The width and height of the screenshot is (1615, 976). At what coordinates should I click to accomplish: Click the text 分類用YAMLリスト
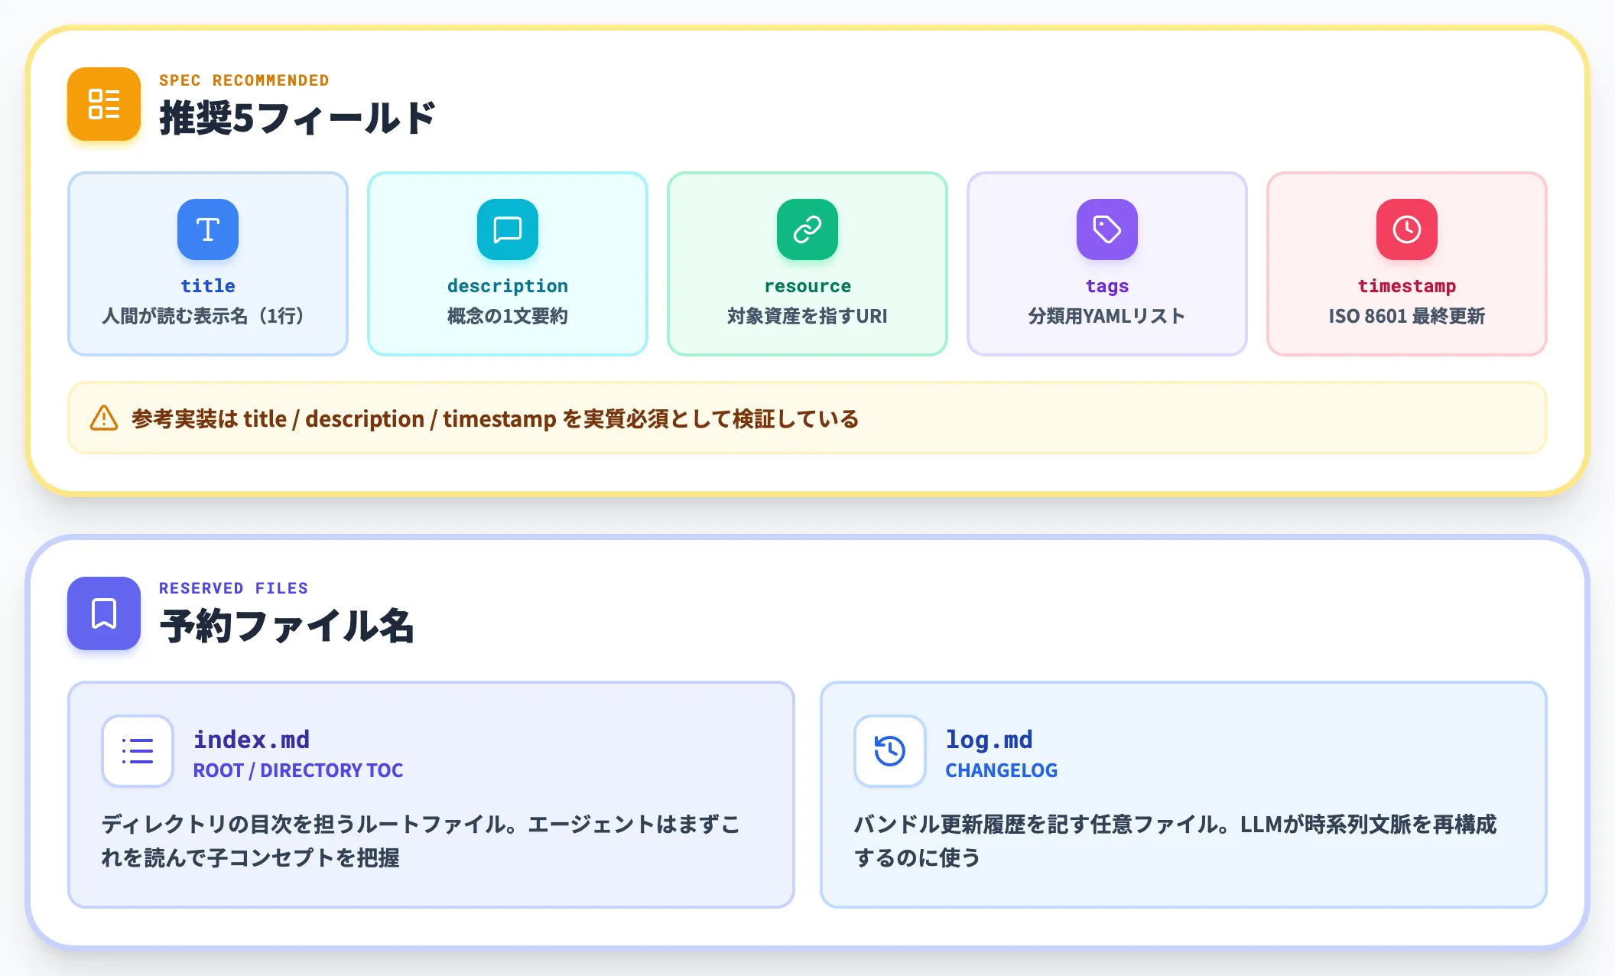click(1107, 316)
